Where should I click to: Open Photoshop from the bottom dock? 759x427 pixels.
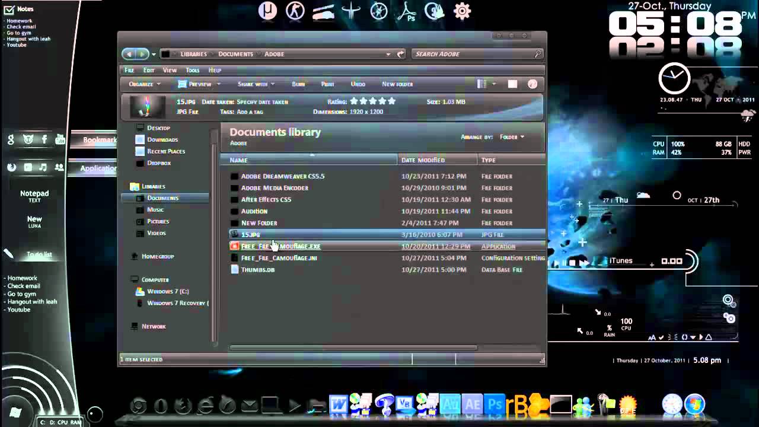(x=495, y=404)
